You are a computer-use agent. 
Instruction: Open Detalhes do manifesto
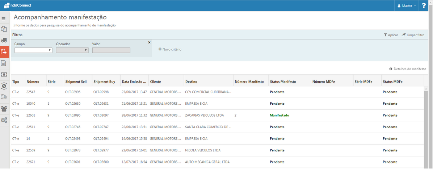407,69
